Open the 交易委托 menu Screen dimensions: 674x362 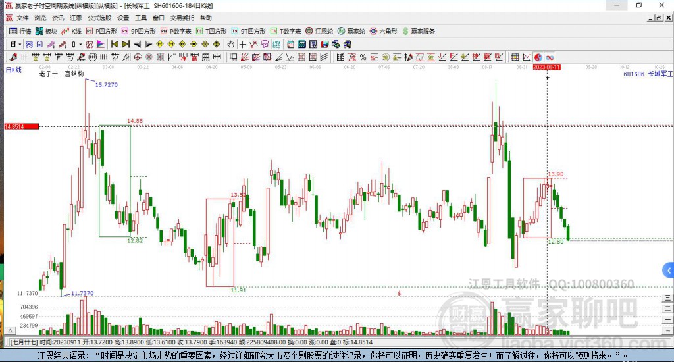point(182,18)
